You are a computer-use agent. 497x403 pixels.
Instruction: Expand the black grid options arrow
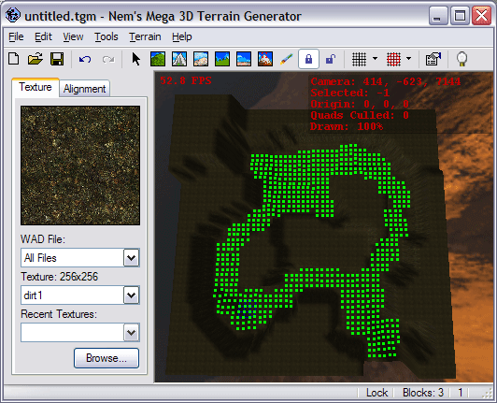click(x=375, y=59)
